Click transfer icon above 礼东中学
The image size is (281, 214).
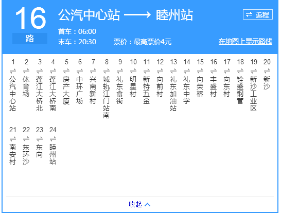pyautogui.click(x=187, y=71)
